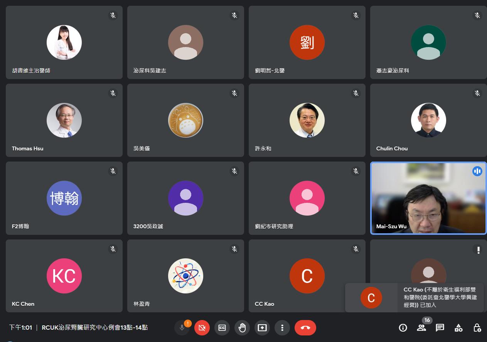Click the '3200吳政誠' name label

click(148, 226)
